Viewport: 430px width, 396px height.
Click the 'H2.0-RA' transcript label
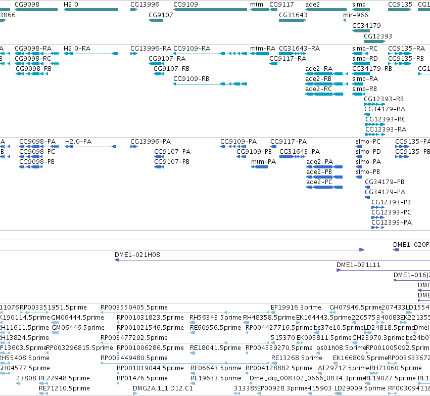point(77,49)
